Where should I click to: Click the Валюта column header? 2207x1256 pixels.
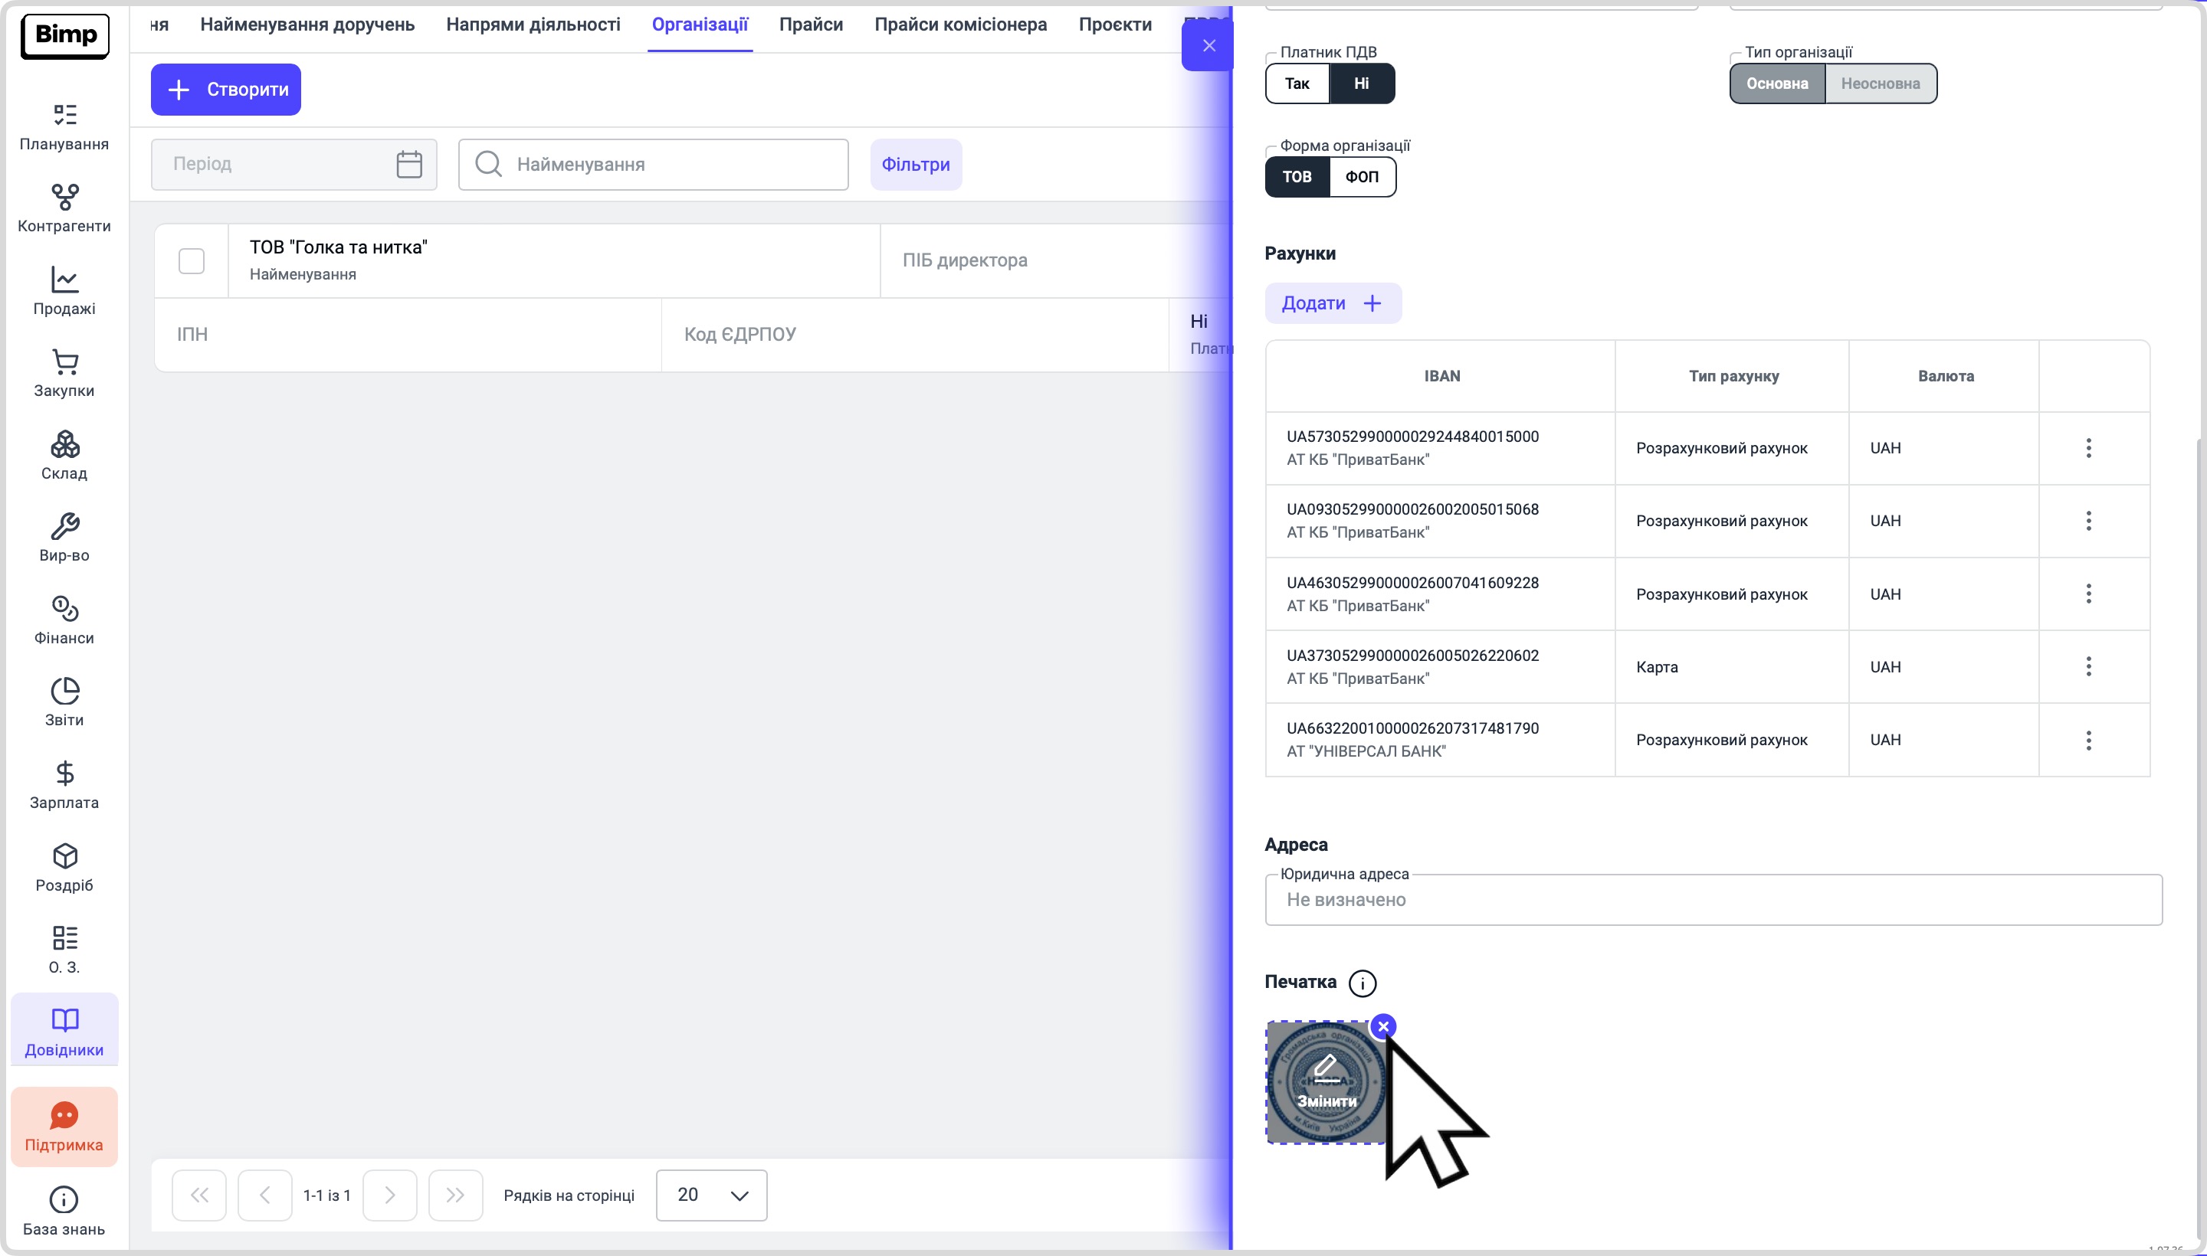1946,376
